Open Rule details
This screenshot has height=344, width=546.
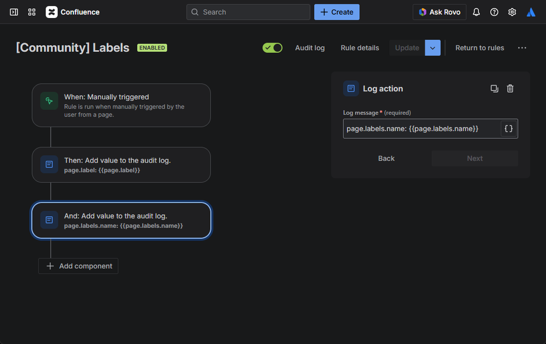(x=360, y=48)
